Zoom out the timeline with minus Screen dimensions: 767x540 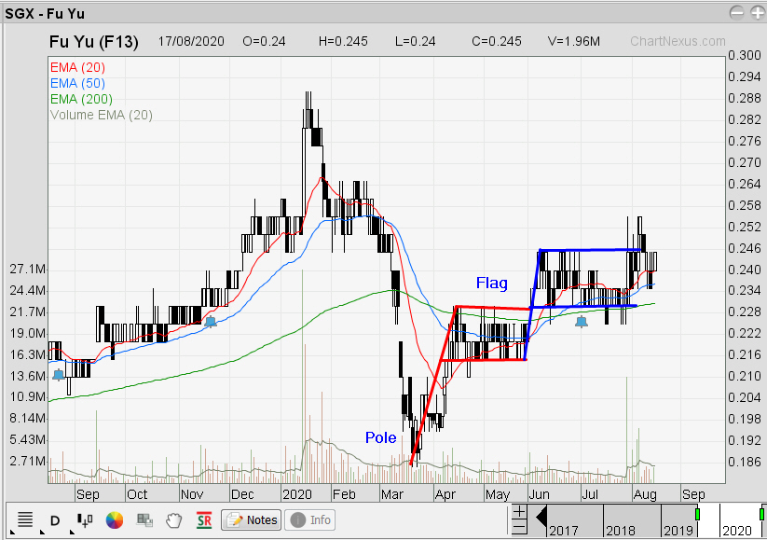(x=519, y=527)
